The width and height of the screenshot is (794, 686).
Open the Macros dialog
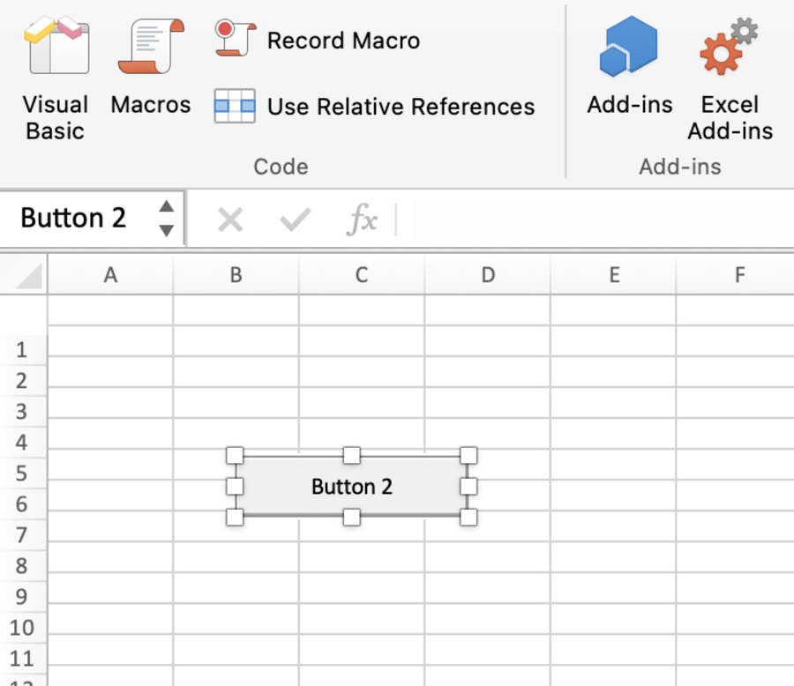click(x=151, y=66)
